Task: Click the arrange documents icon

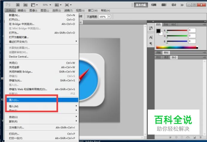Action: click(57, 5)
